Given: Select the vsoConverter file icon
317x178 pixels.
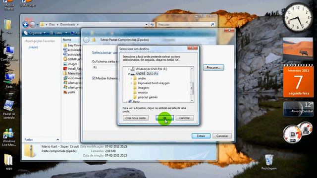Looking at the screenshot, I should 65,78.
